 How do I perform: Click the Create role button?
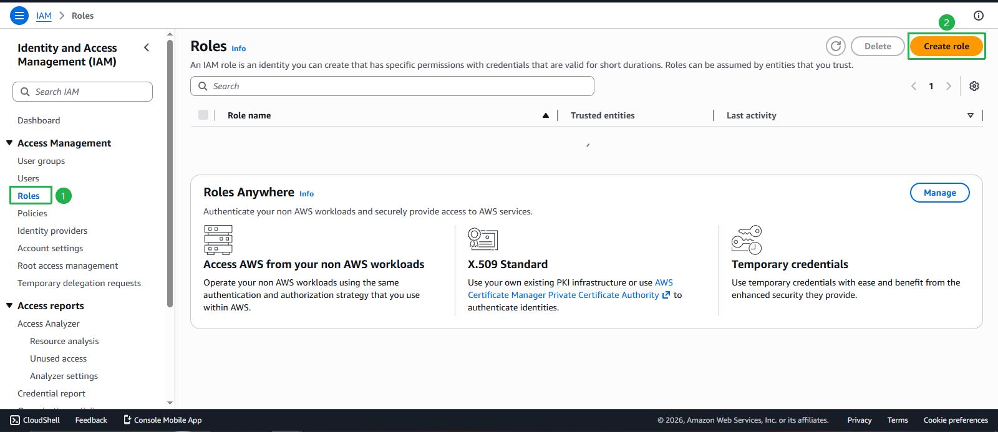click(946, 46)
